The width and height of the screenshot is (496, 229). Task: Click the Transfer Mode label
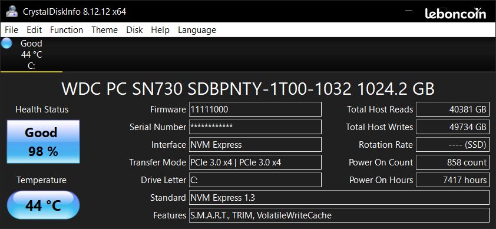(x=157, y=162)
